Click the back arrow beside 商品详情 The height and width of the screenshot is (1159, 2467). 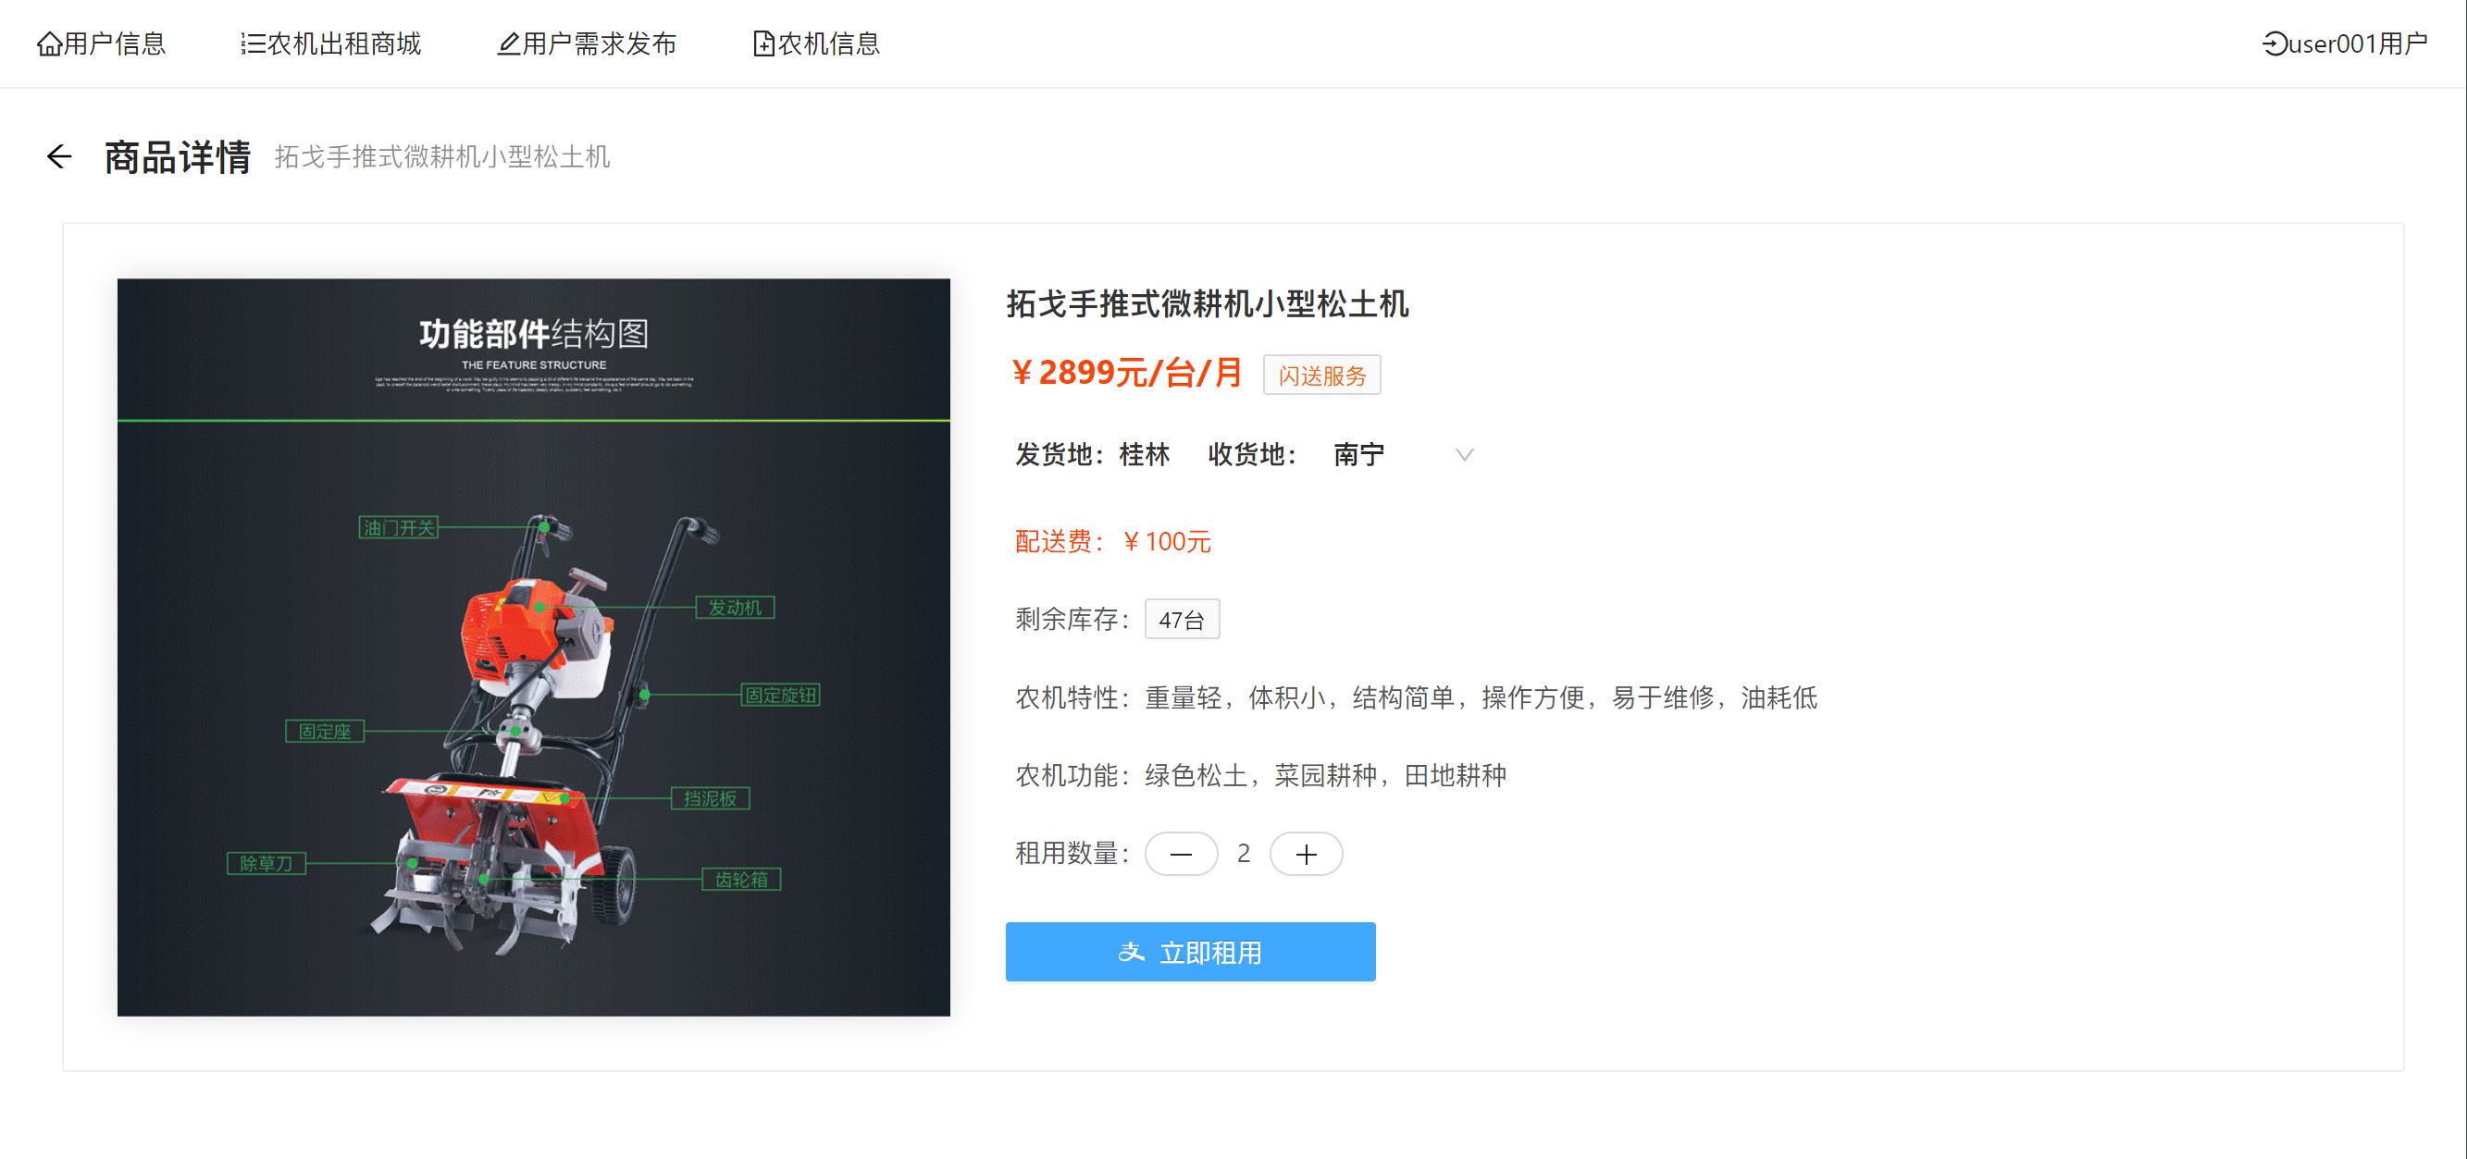point(59,156)
